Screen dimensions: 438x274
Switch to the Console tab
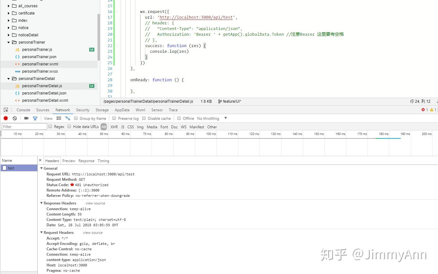(x=23, y=110)
